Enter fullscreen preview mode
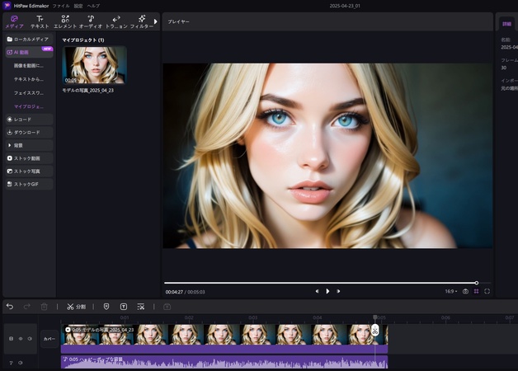 click(487, 291)
